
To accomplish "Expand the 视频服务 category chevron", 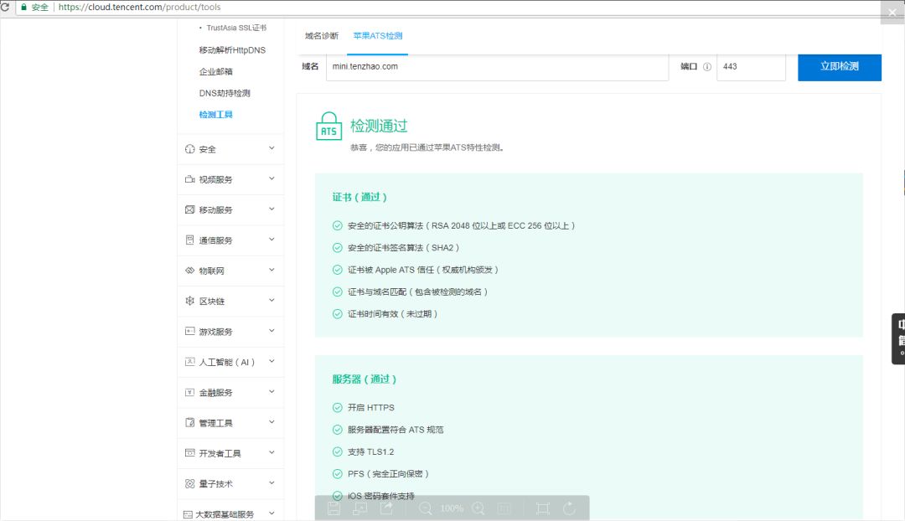I will point(271,179).
